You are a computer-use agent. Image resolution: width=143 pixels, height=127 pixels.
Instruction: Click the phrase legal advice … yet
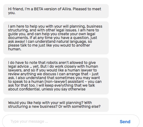pyautogui.click(x=24, y=66)
